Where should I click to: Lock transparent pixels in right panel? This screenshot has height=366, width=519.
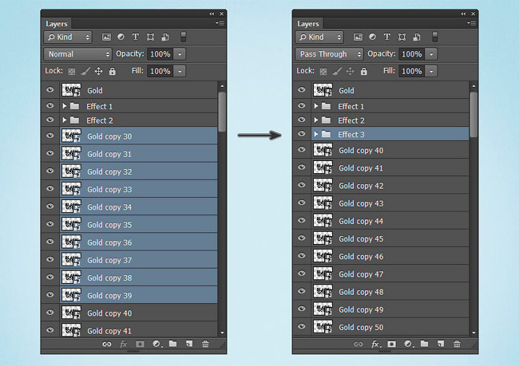click(323, 72)
